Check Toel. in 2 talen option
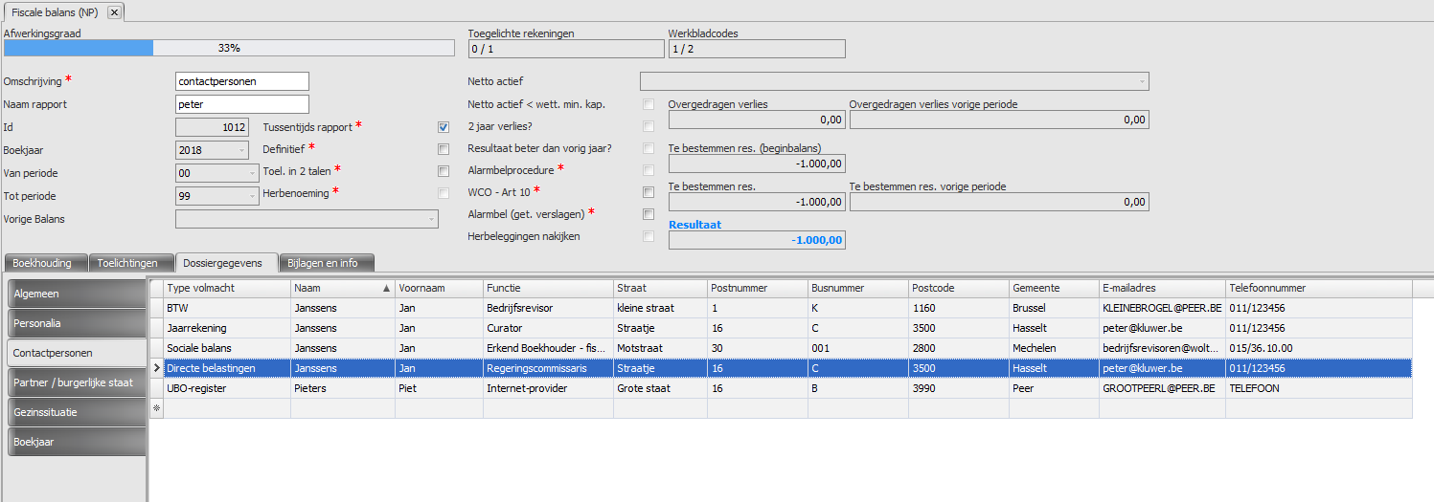 click(443, 171)
